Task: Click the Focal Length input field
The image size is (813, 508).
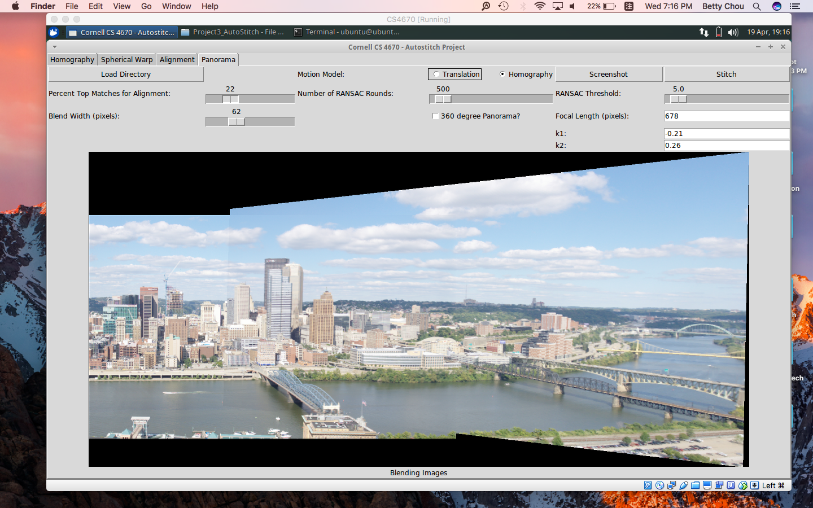Action: [726, 116]
